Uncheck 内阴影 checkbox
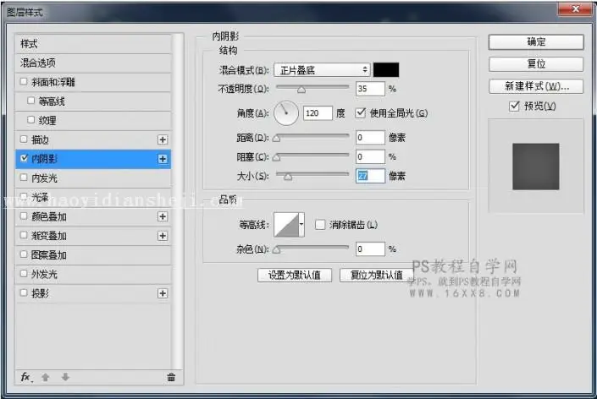 24,158
